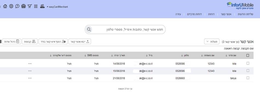Tick checkbox for first lola contact
260x103 pixels.
[x=248, y=63]
